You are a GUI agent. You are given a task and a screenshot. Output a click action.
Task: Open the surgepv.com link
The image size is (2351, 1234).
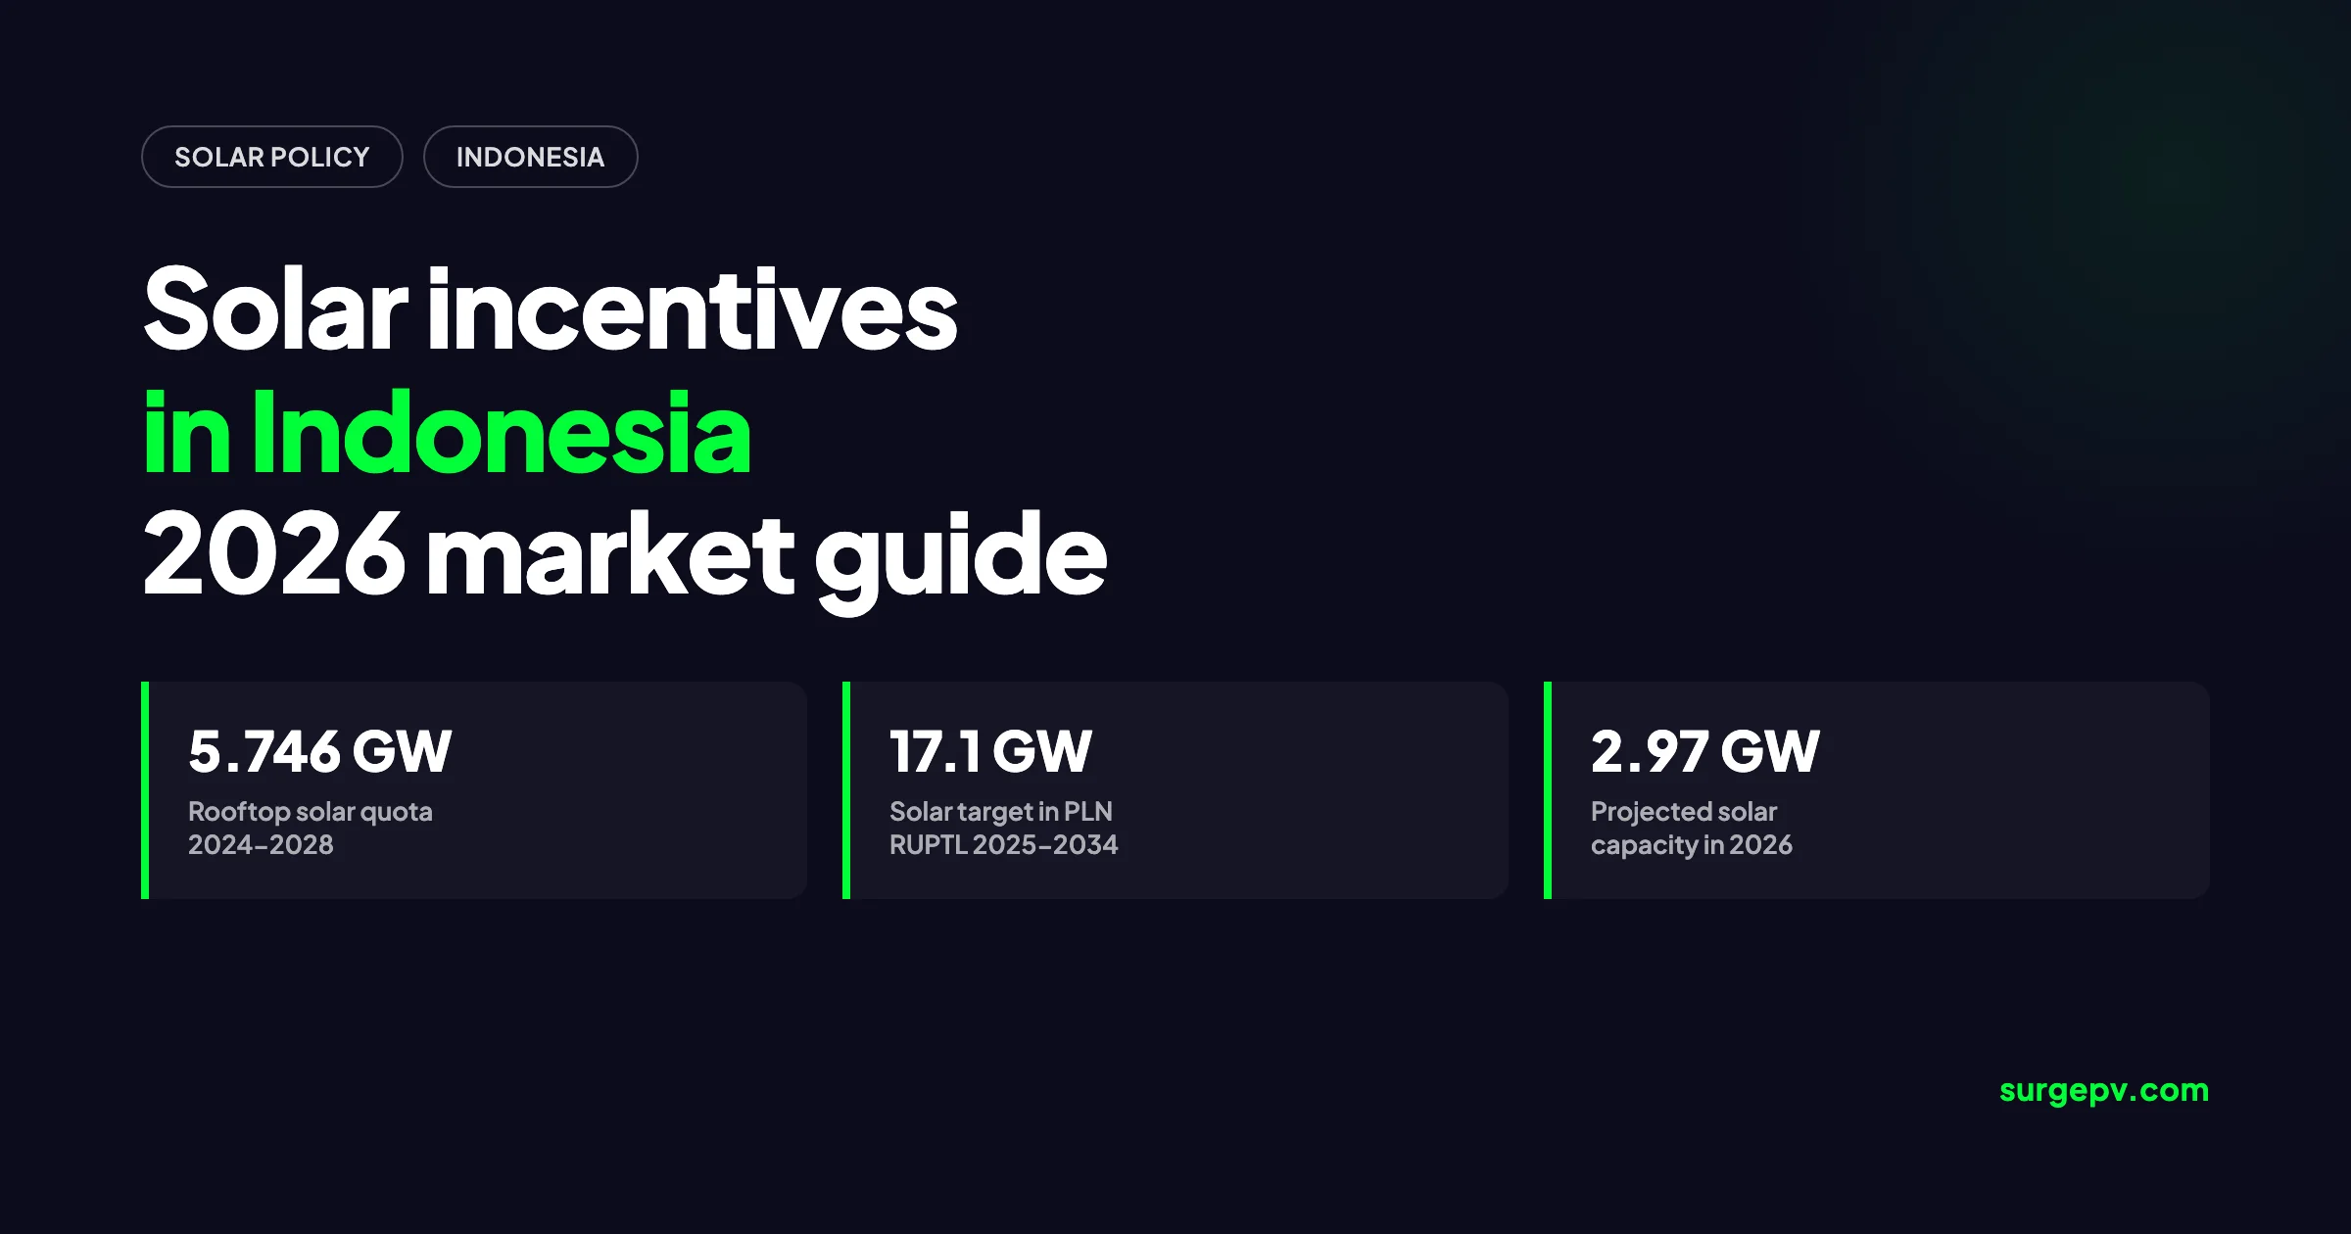pos(2104,1091)
